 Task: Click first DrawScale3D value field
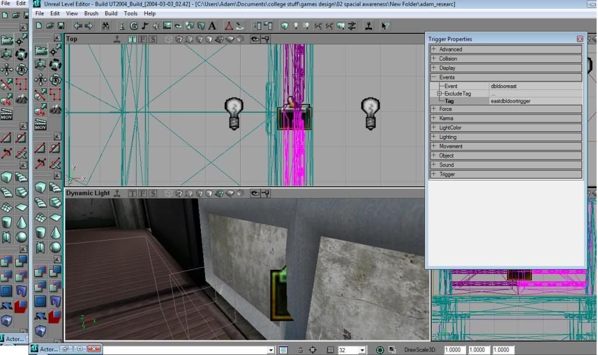454,350
